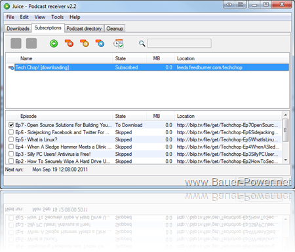
Task: Click the scroll down arrow in episode list
Action: 285,160
